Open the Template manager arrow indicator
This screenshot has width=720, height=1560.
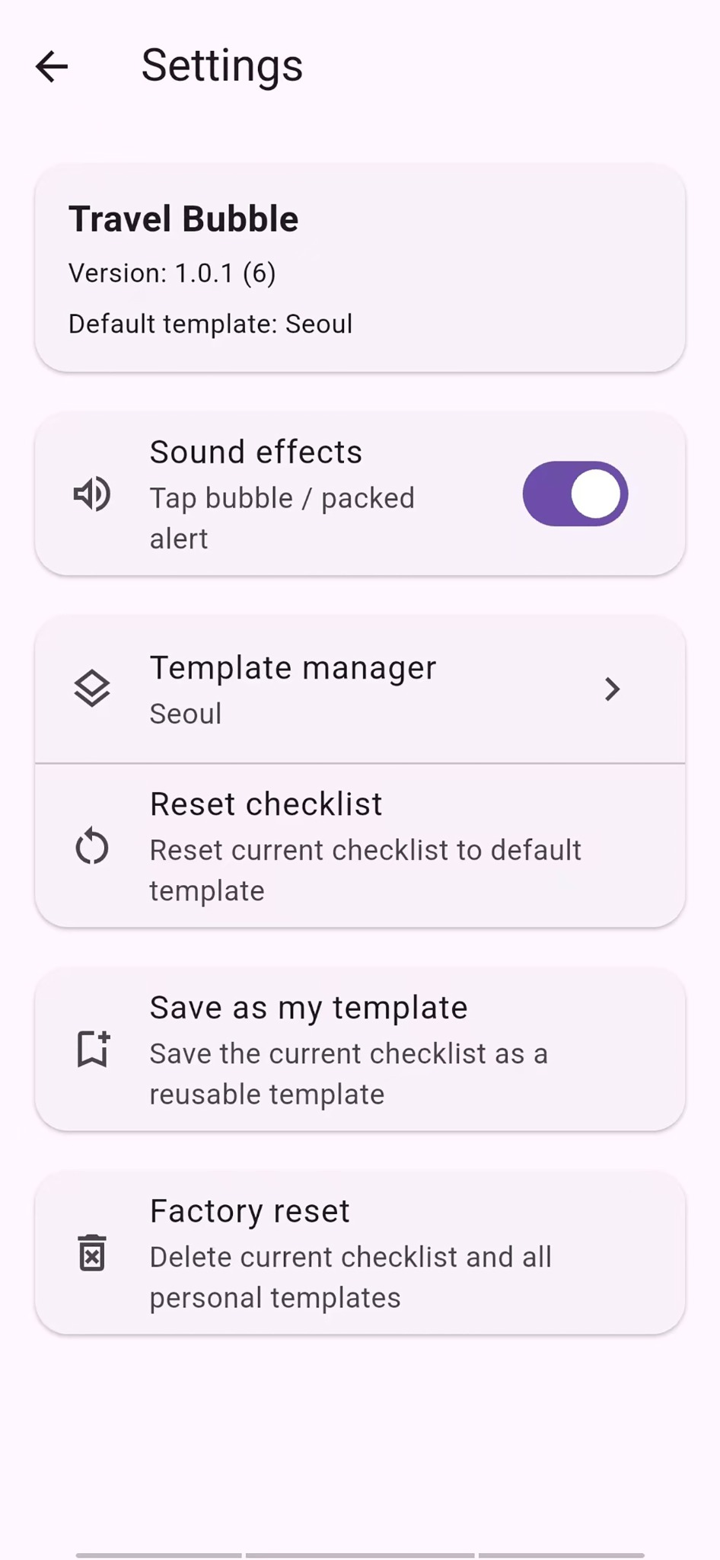coord(613,688)
